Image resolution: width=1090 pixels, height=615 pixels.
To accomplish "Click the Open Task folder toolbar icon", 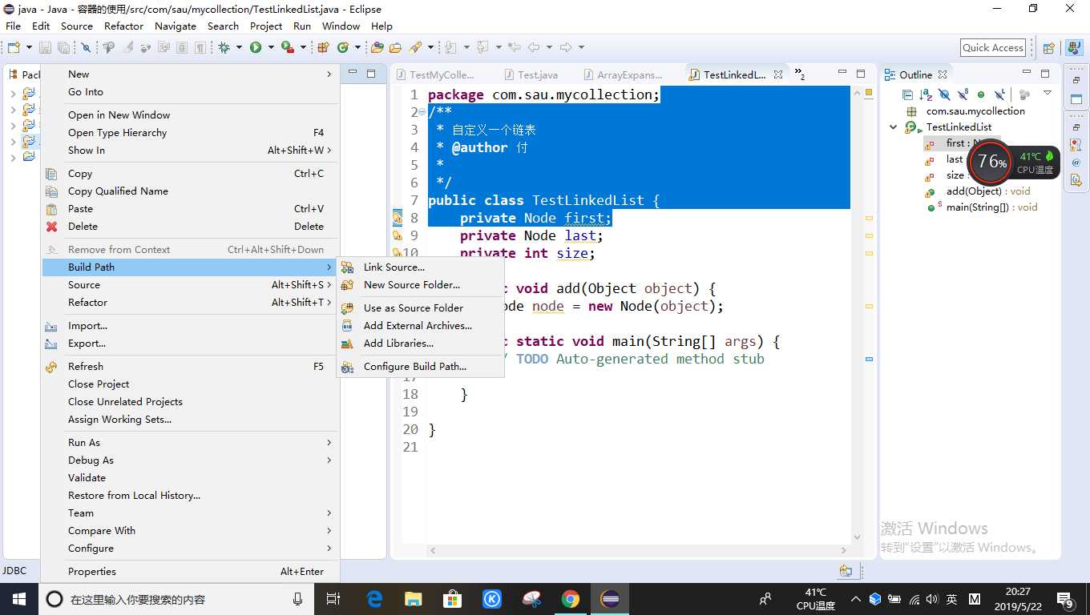I will [395, 48].
